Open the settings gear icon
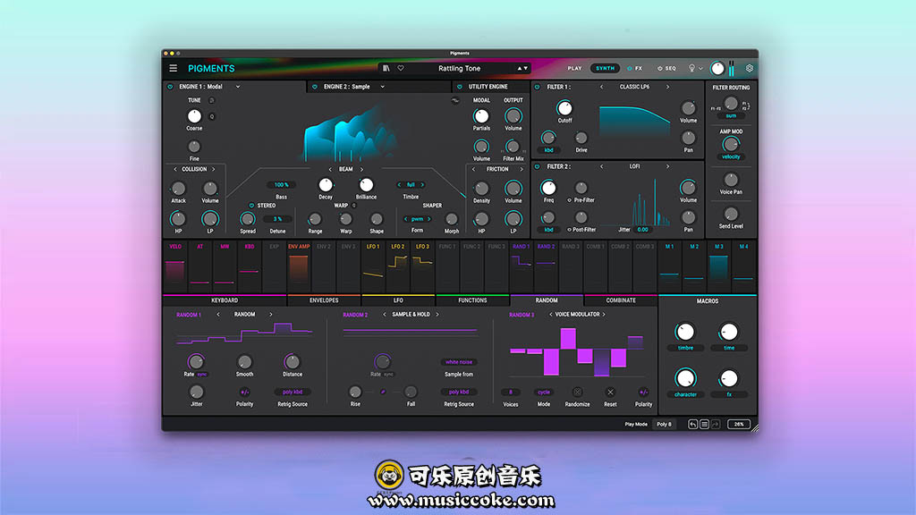This screenshot has width=916, height=515. [750, 68]
